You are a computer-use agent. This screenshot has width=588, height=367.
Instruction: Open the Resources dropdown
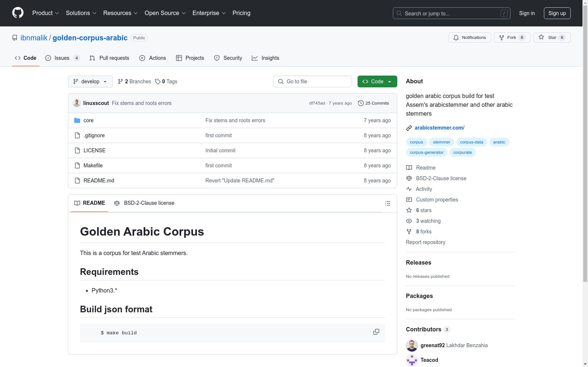point(121,13)
